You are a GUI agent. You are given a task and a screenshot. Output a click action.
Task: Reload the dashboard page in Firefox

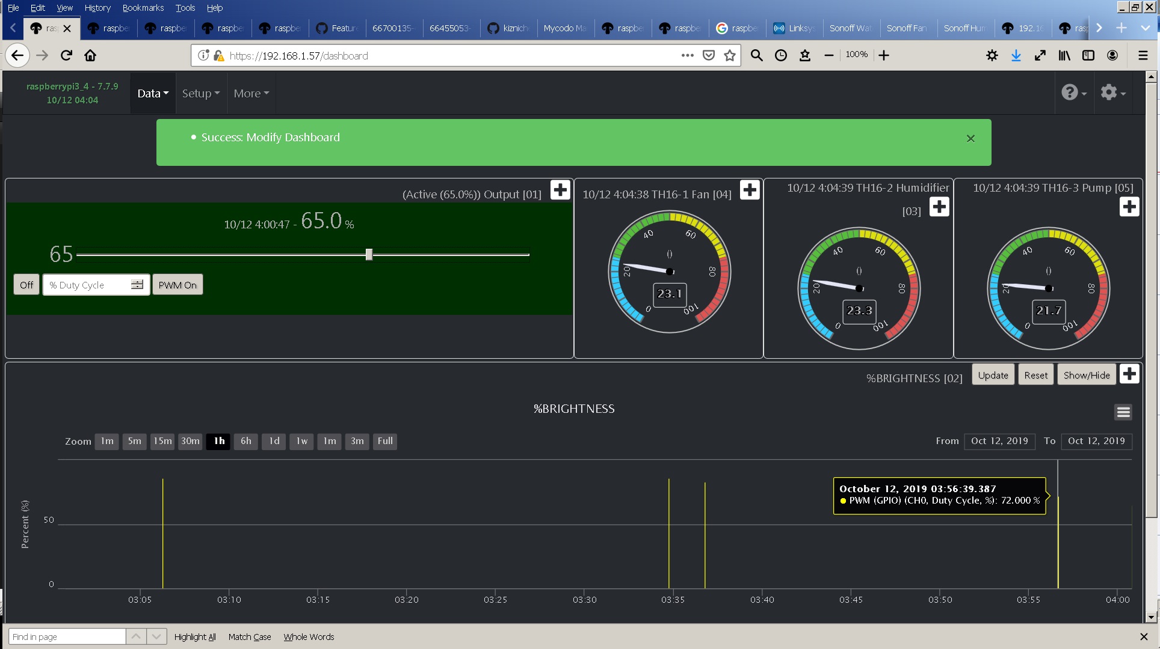coord(66,55)
